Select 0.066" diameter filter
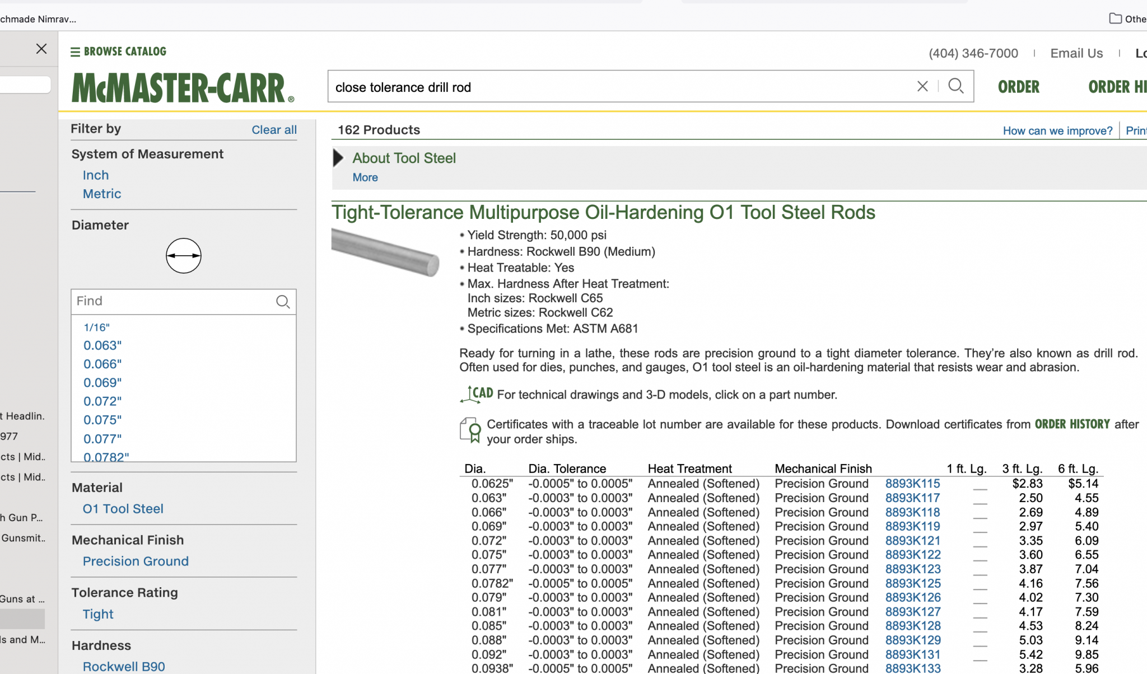This screenshot has width=1147, height=674. click(102, 364)
